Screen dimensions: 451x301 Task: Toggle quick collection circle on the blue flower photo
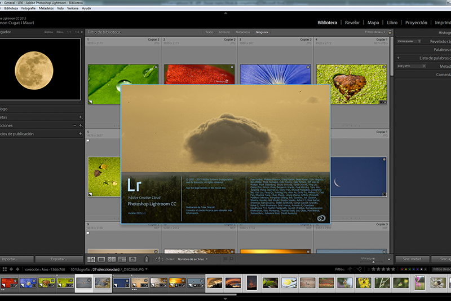(308, 67)
